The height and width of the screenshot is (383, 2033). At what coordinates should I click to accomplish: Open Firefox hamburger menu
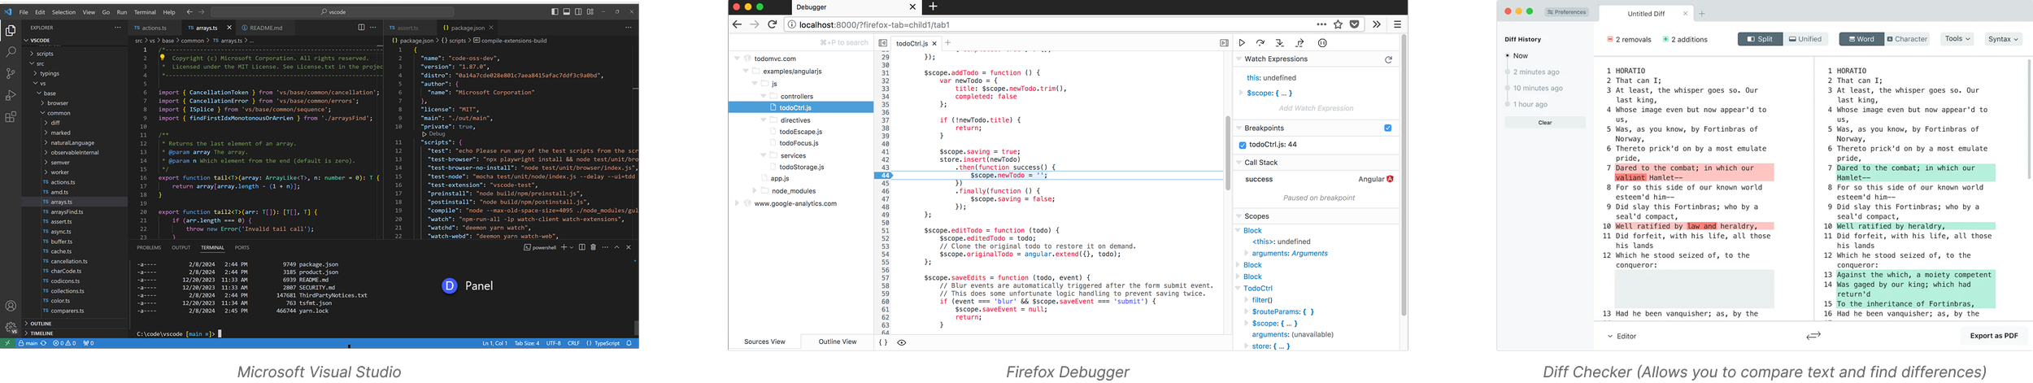1397,24
